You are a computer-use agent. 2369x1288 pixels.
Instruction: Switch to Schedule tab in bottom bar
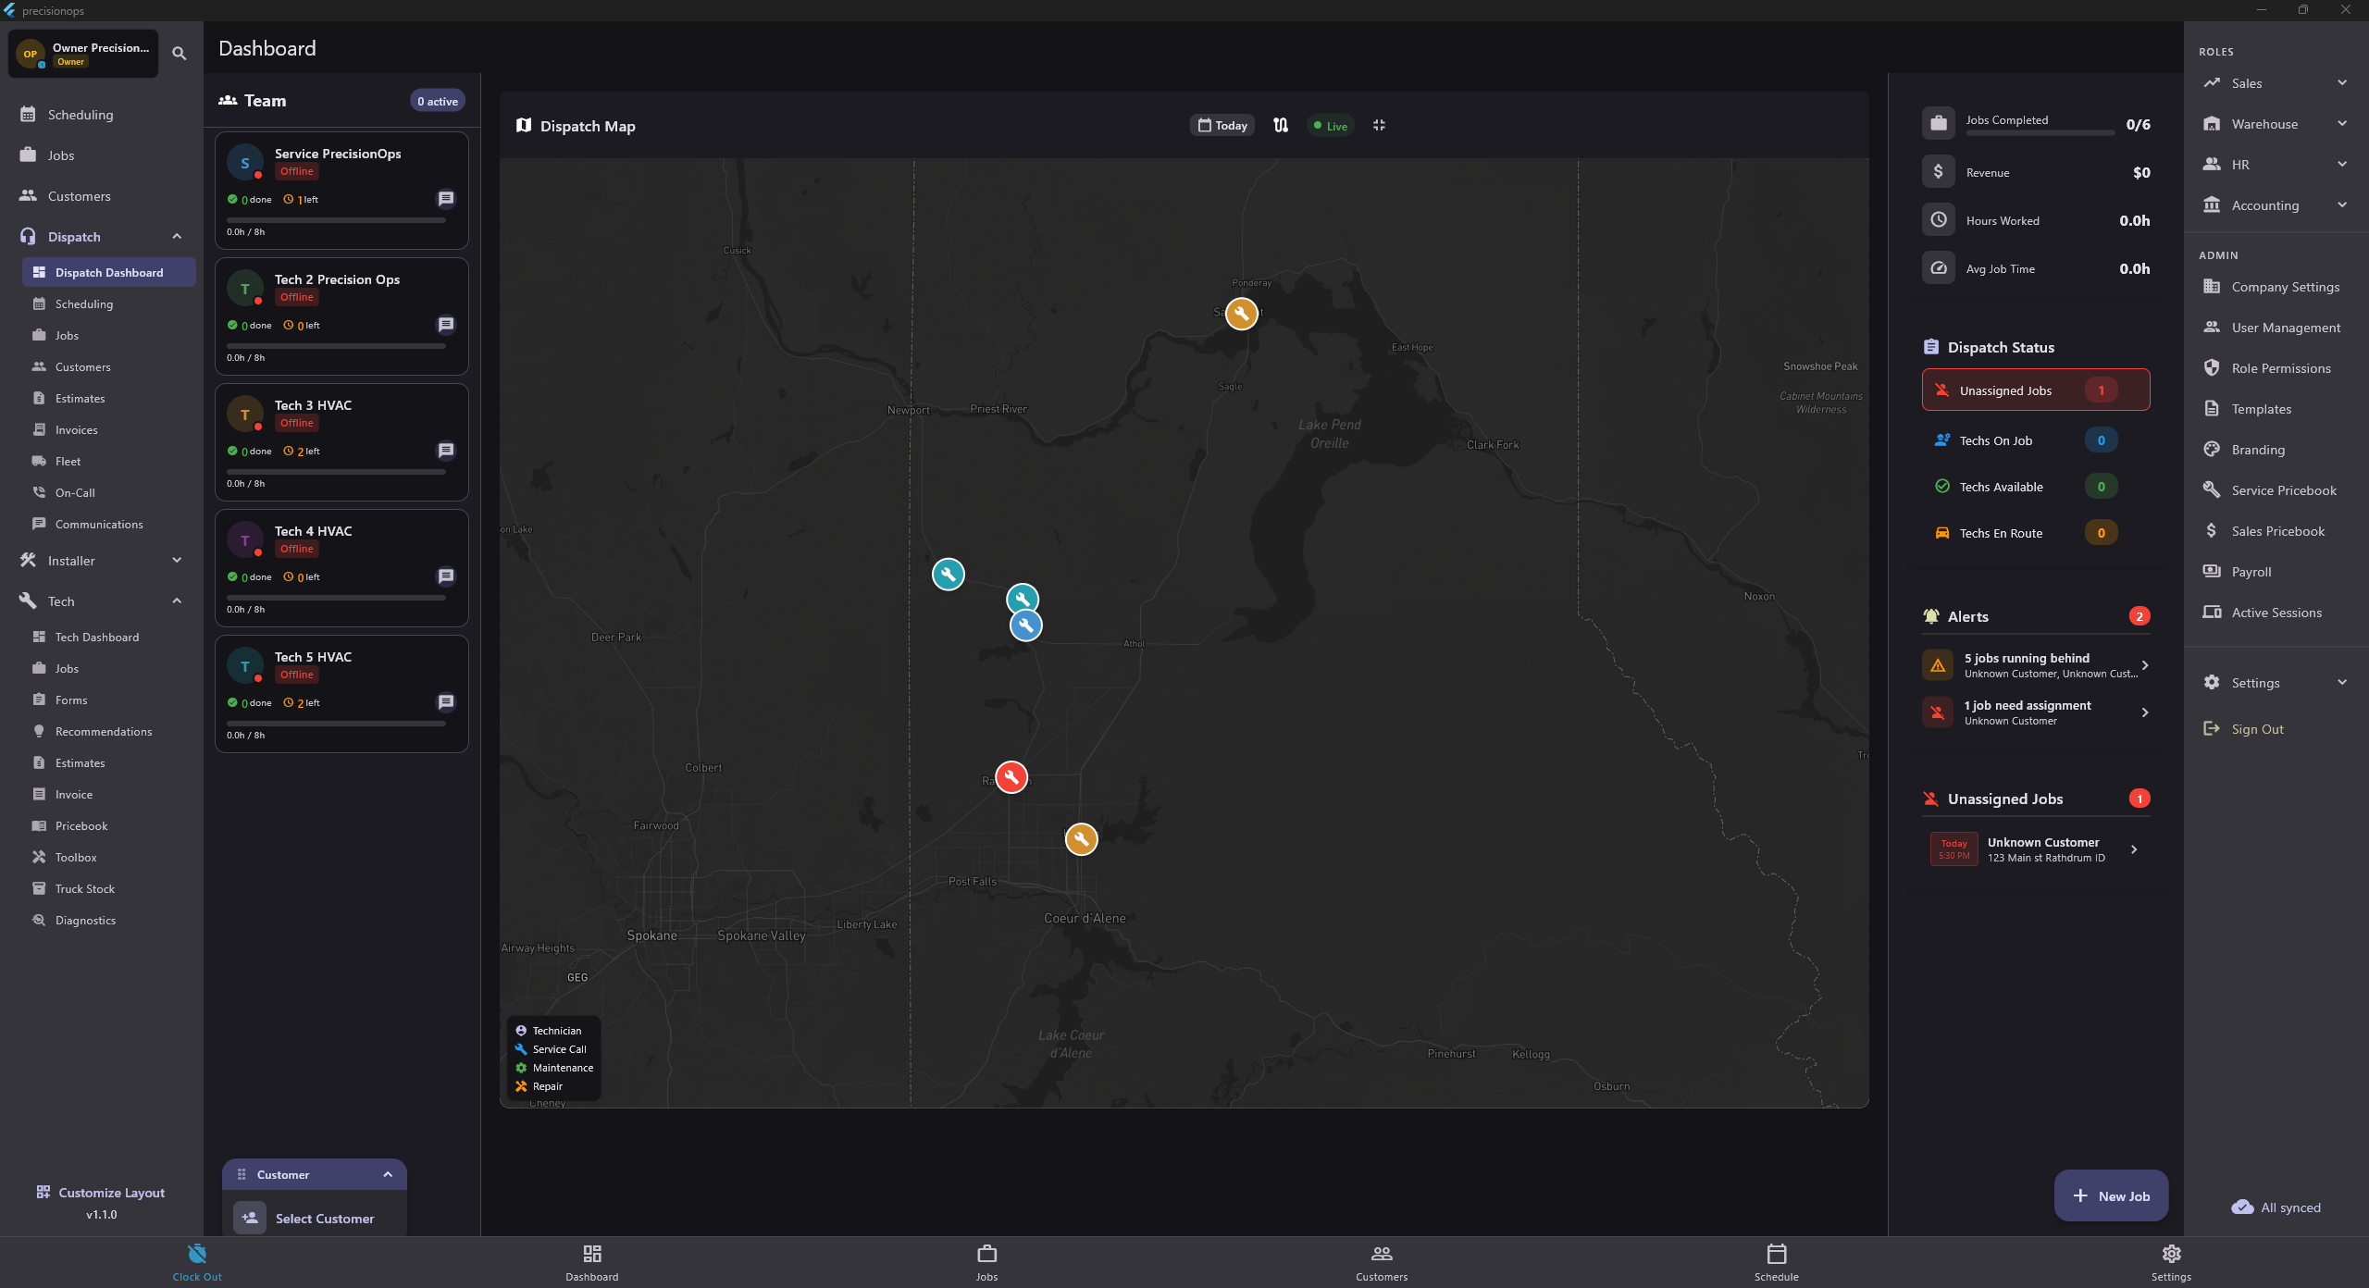click(x=1777, y=1263)
